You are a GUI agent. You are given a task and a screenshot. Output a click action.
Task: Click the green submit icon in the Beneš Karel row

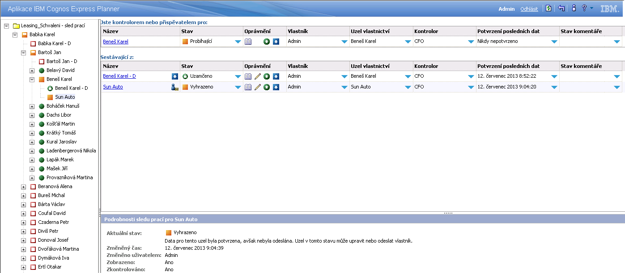point(267,42)
